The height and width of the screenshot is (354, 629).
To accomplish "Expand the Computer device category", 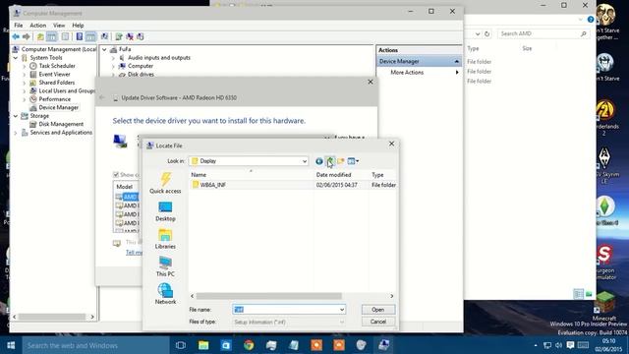I will point(113,66).
